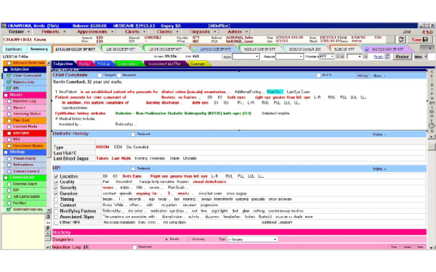Toggle the Location checkbox in HPI

(56, 176)
